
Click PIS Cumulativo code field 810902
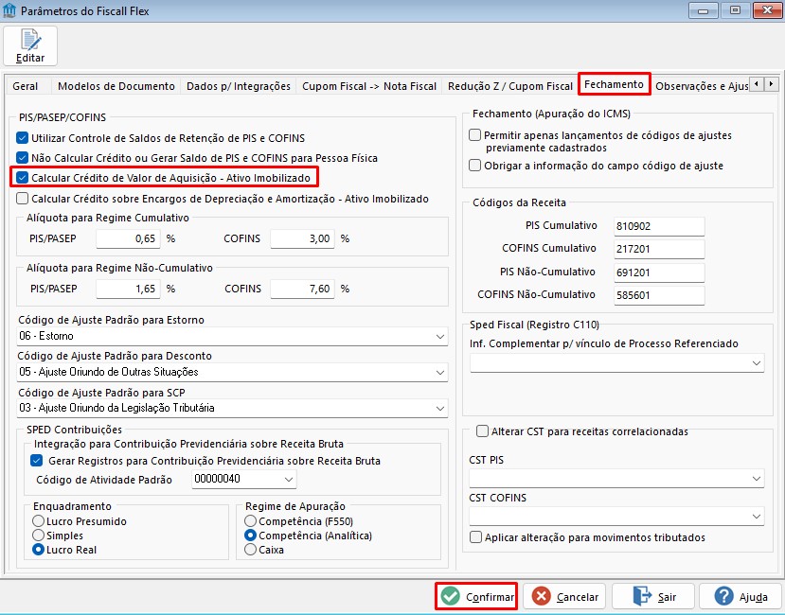[x=659, y=226]
